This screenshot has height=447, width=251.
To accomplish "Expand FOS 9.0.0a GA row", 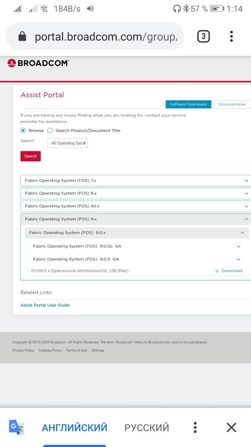I will (x=137, y=246).
